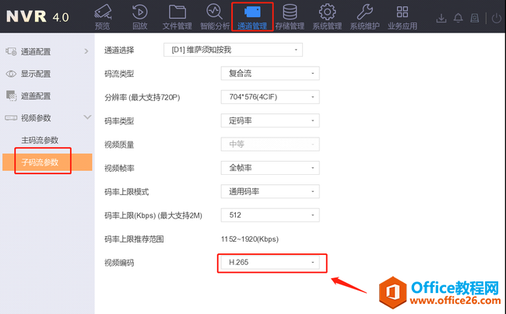The image size is (506, 314).
Task: Open 系统维护 wrench icon
Action: click(364, 12)
